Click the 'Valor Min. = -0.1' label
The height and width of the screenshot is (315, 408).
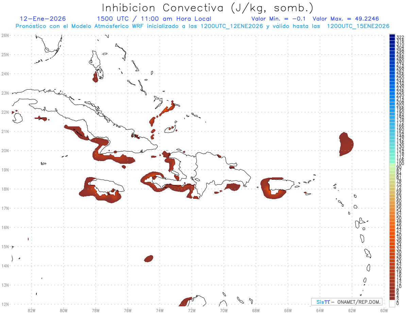pos(279,19)
